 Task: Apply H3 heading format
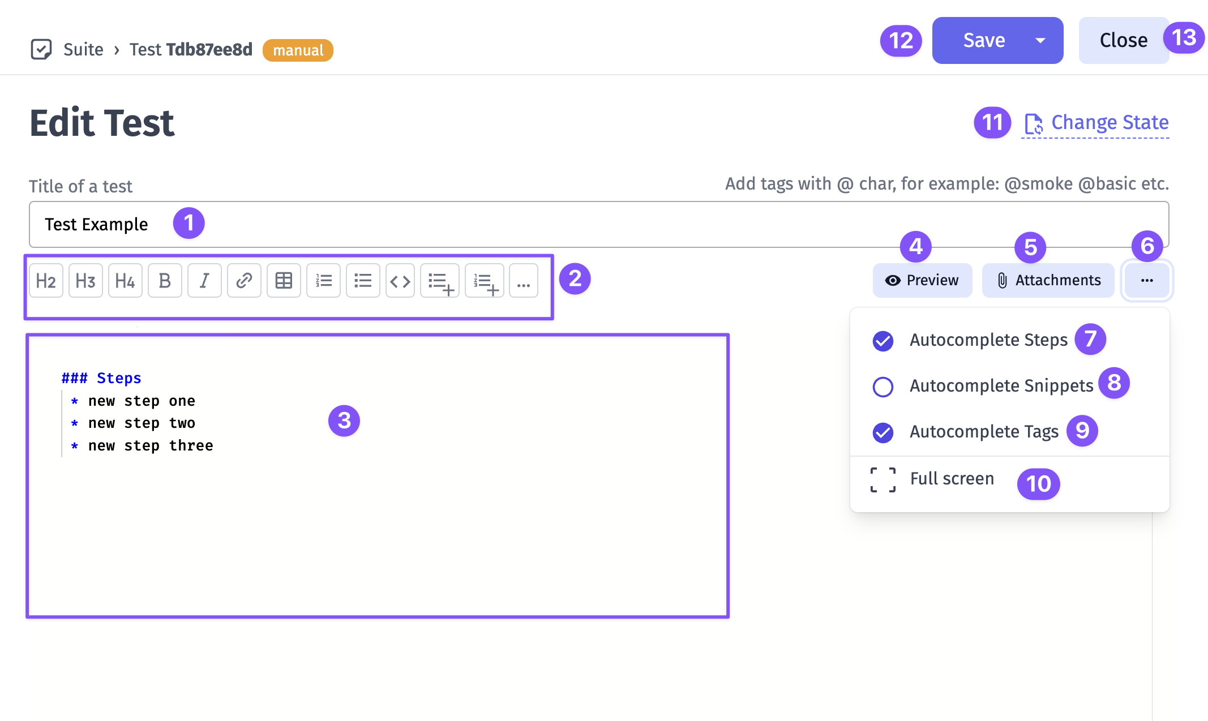point(85,281)
